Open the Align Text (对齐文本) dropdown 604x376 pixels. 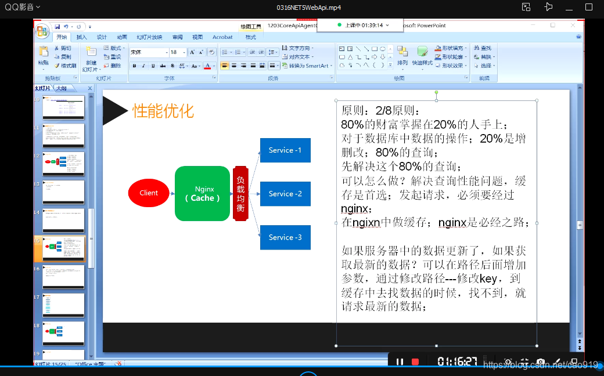(x=298, y=57)
